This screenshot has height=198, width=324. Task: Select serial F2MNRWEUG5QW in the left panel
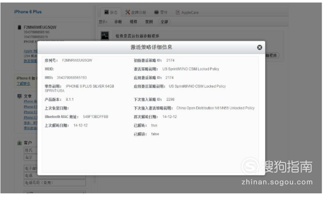[x=40, y=27]
